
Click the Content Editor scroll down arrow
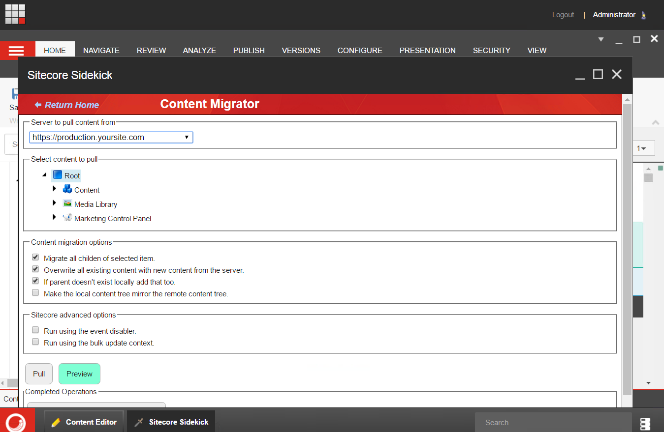tap(648, 383)
